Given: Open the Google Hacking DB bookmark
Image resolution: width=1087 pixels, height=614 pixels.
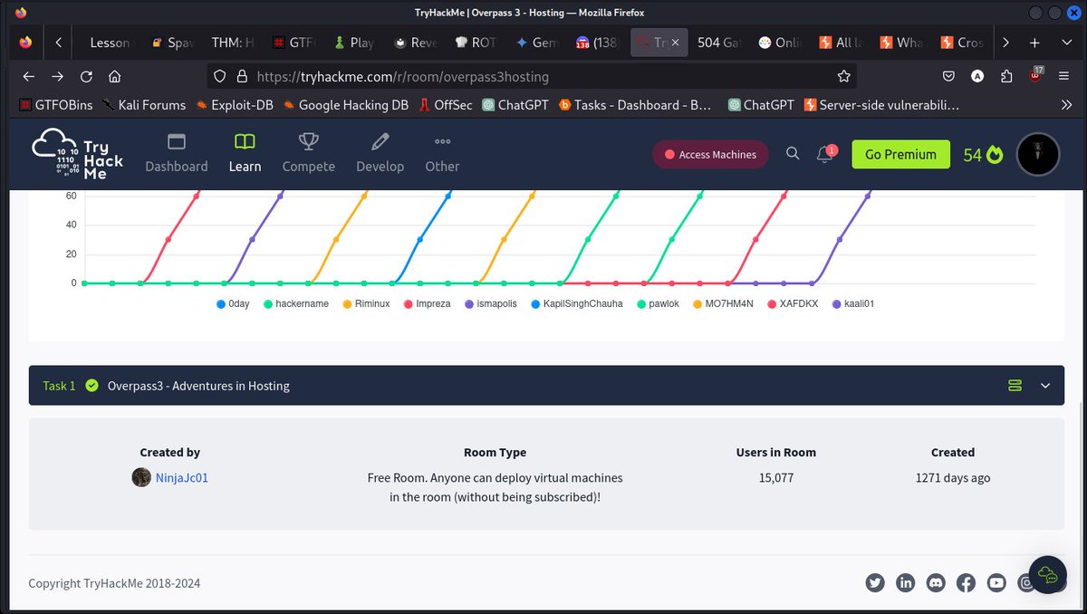Looking at the screenshot, I should [345, 105].
